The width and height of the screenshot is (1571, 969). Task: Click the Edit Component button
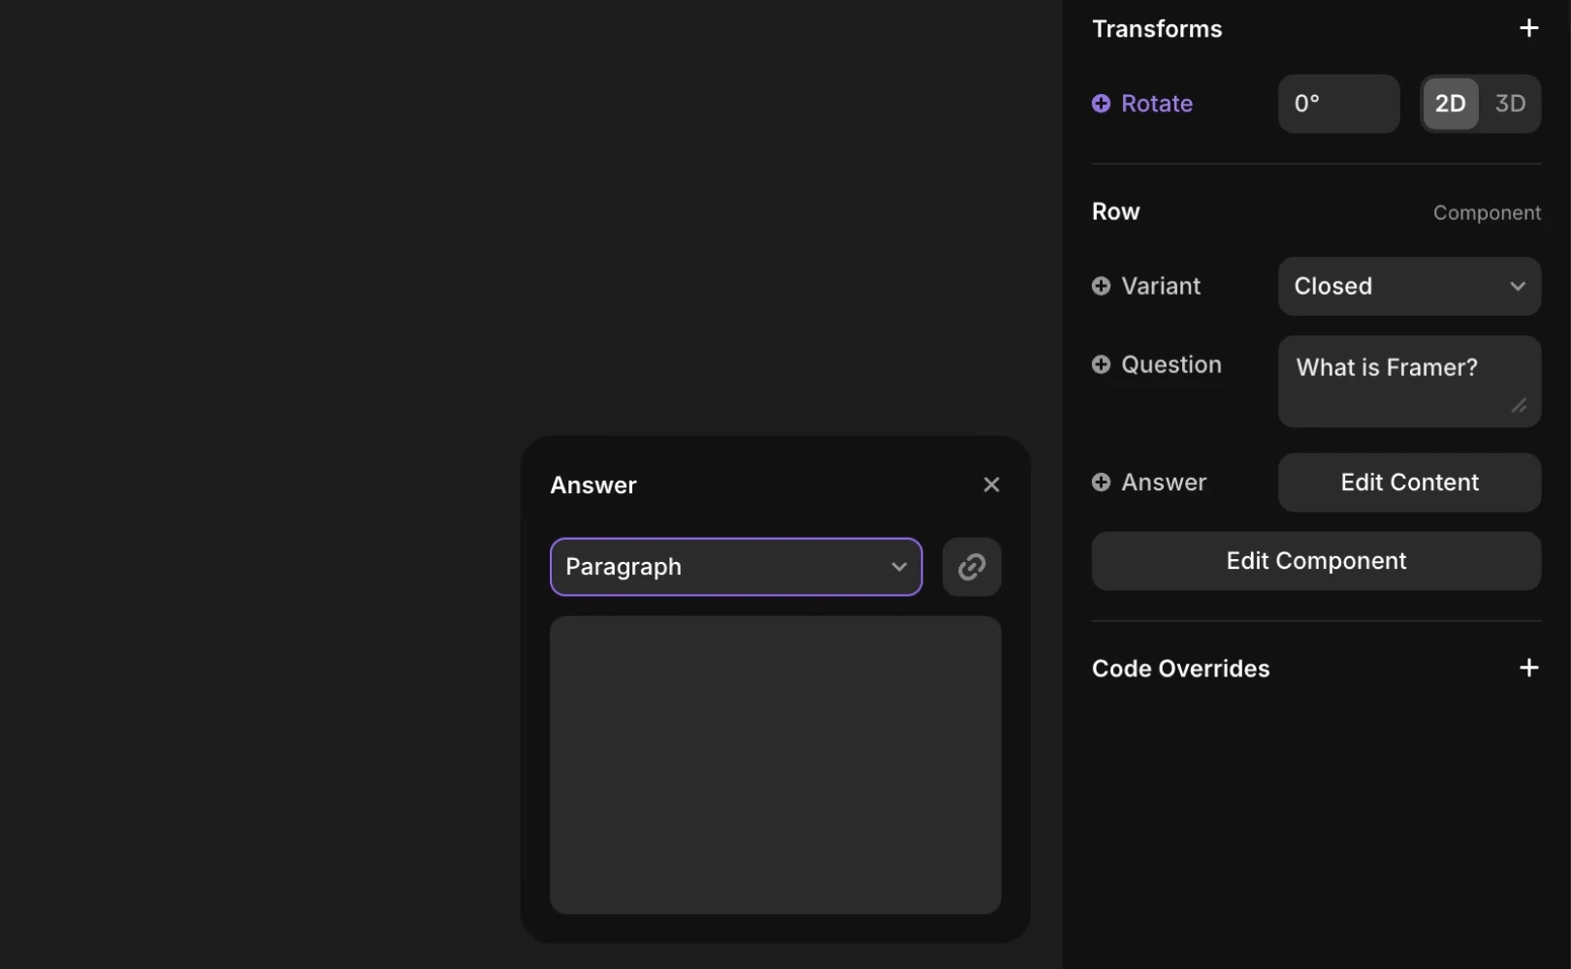[1316, 561]
